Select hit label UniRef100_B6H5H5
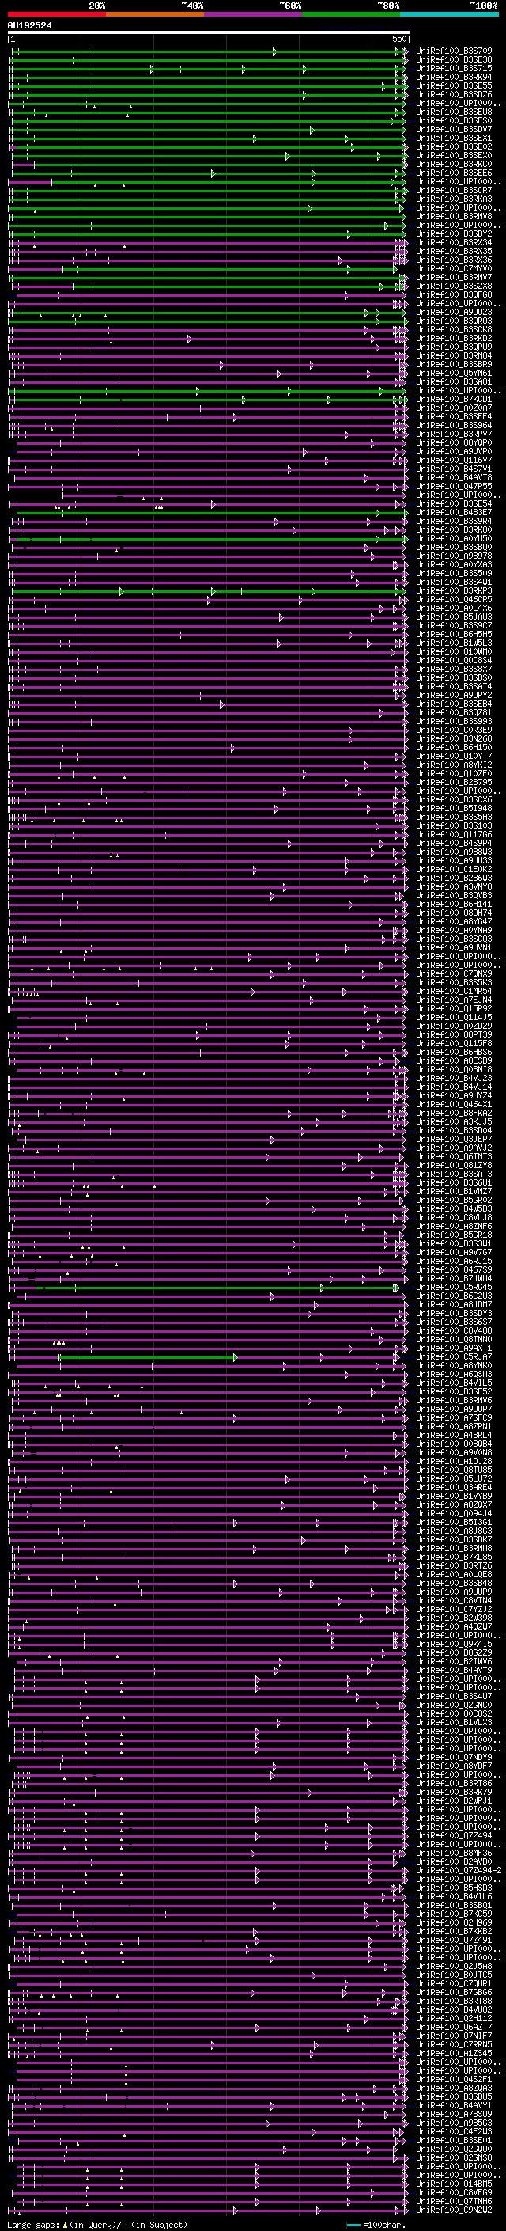 click(454, 634)
